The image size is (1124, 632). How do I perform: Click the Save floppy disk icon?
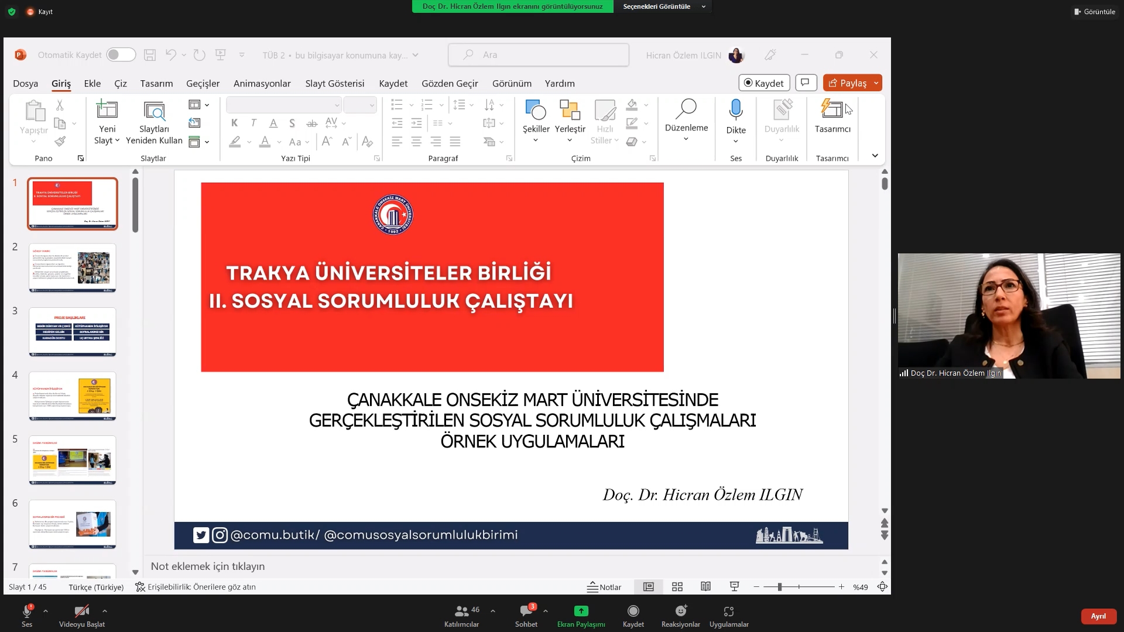tap(150, 55)
